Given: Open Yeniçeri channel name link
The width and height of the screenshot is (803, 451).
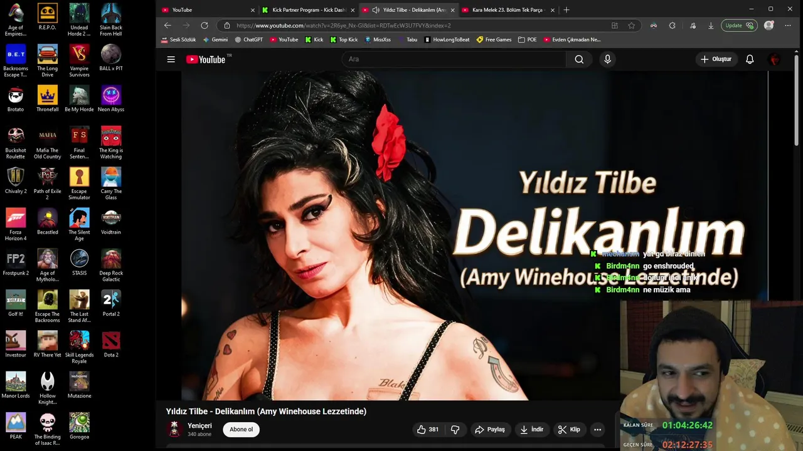Looking at the screenshot, I should [x=199, y=425].
